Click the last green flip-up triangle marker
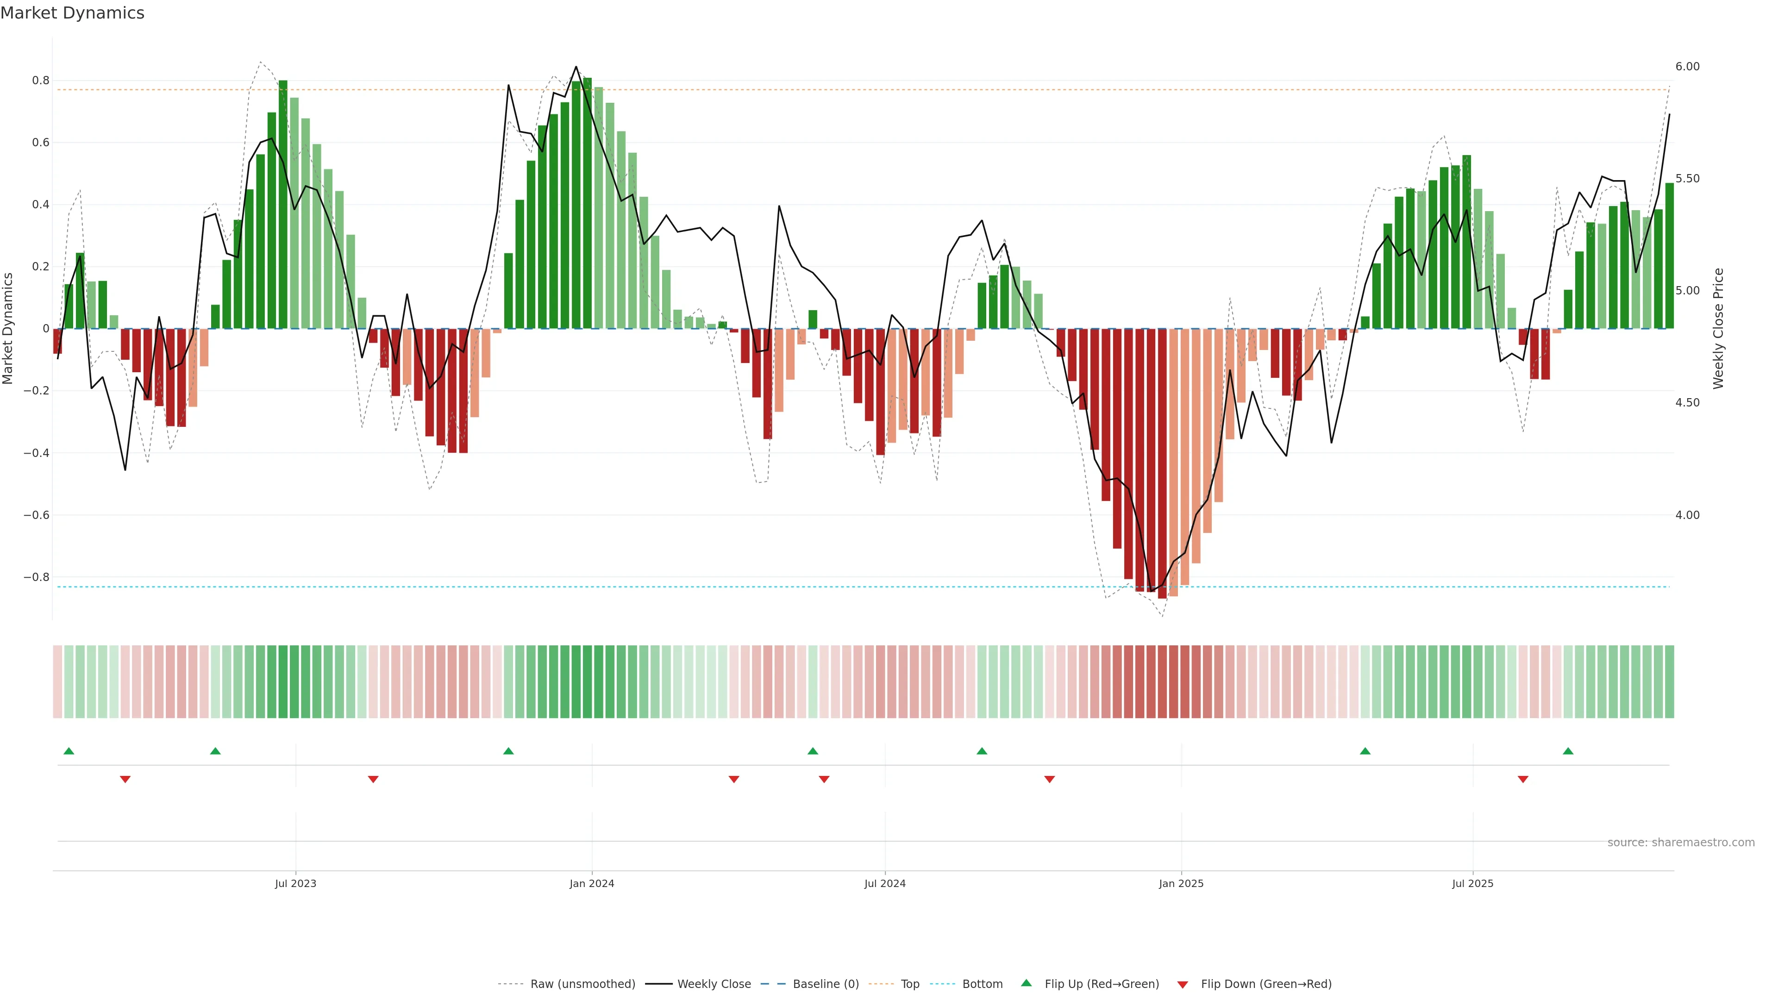This screenshot has height=1000, width=1778. click(x=1568, y=751)
